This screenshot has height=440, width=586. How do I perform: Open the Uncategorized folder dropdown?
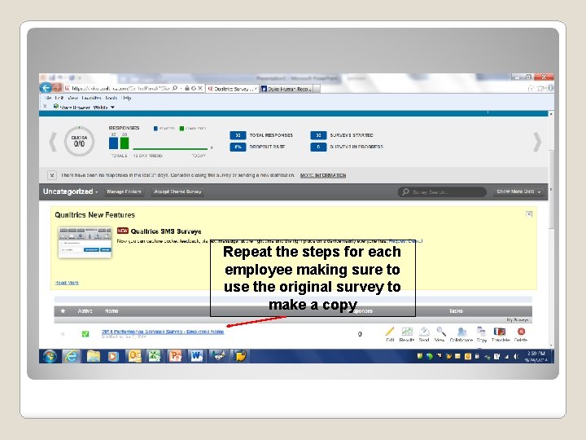pyautogui.click(x=70, y=191)
